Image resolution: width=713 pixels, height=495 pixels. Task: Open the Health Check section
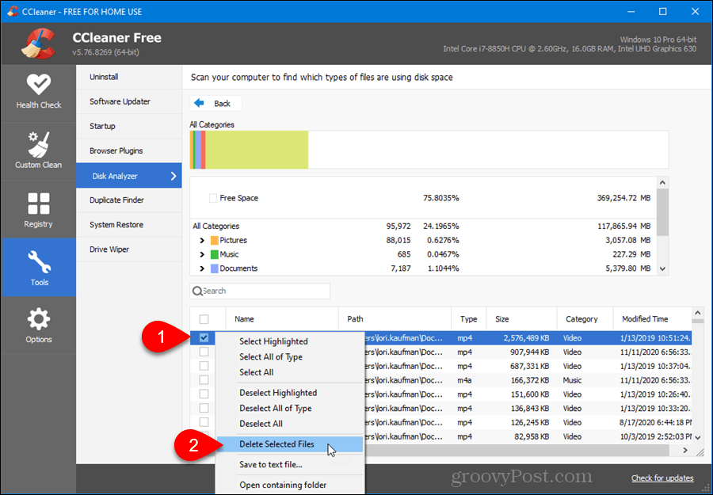(x=39, y=93)
